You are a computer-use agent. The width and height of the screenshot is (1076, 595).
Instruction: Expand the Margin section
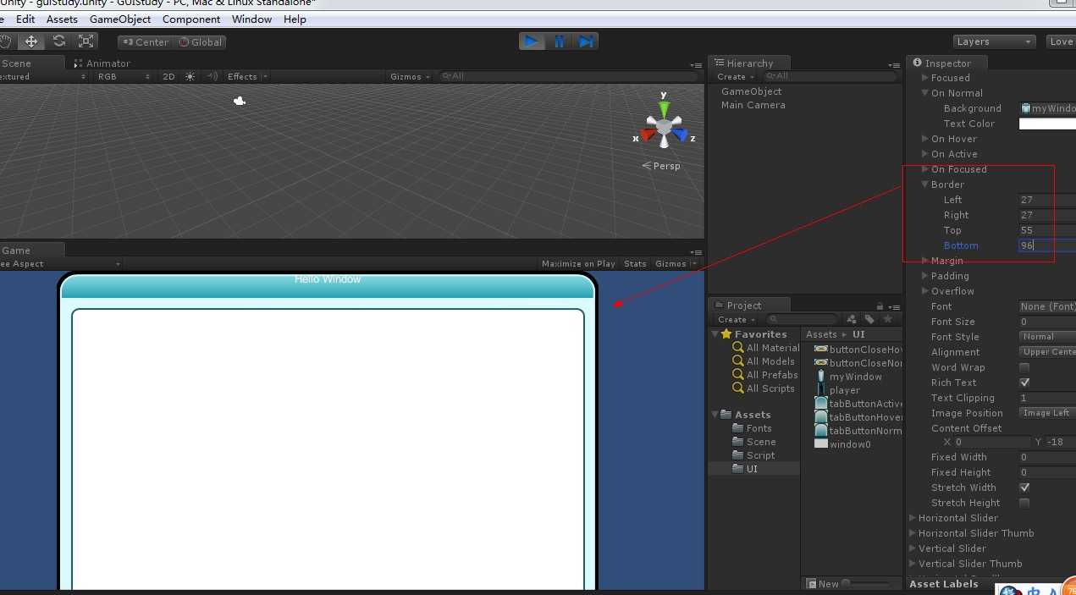coord(925,261)
